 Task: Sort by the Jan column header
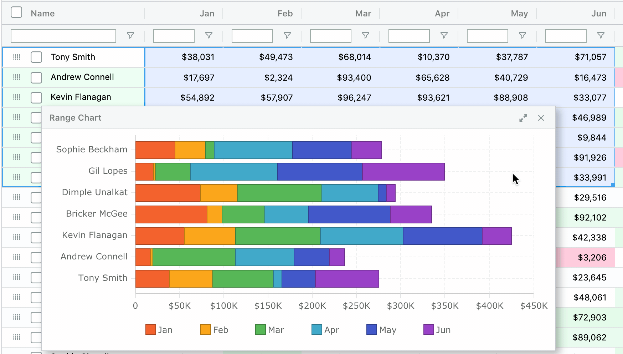pos(207,14)
